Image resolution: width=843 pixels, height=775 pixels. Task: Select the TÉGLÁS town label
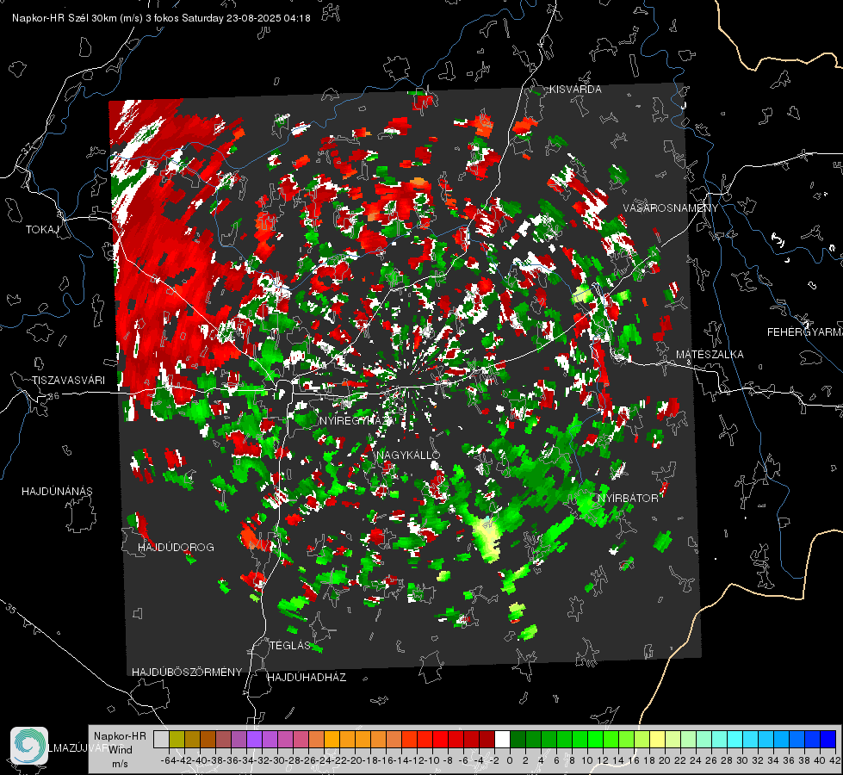coord(290,645)
